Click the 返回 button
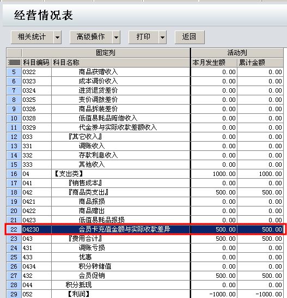 [x=190, y=37]
